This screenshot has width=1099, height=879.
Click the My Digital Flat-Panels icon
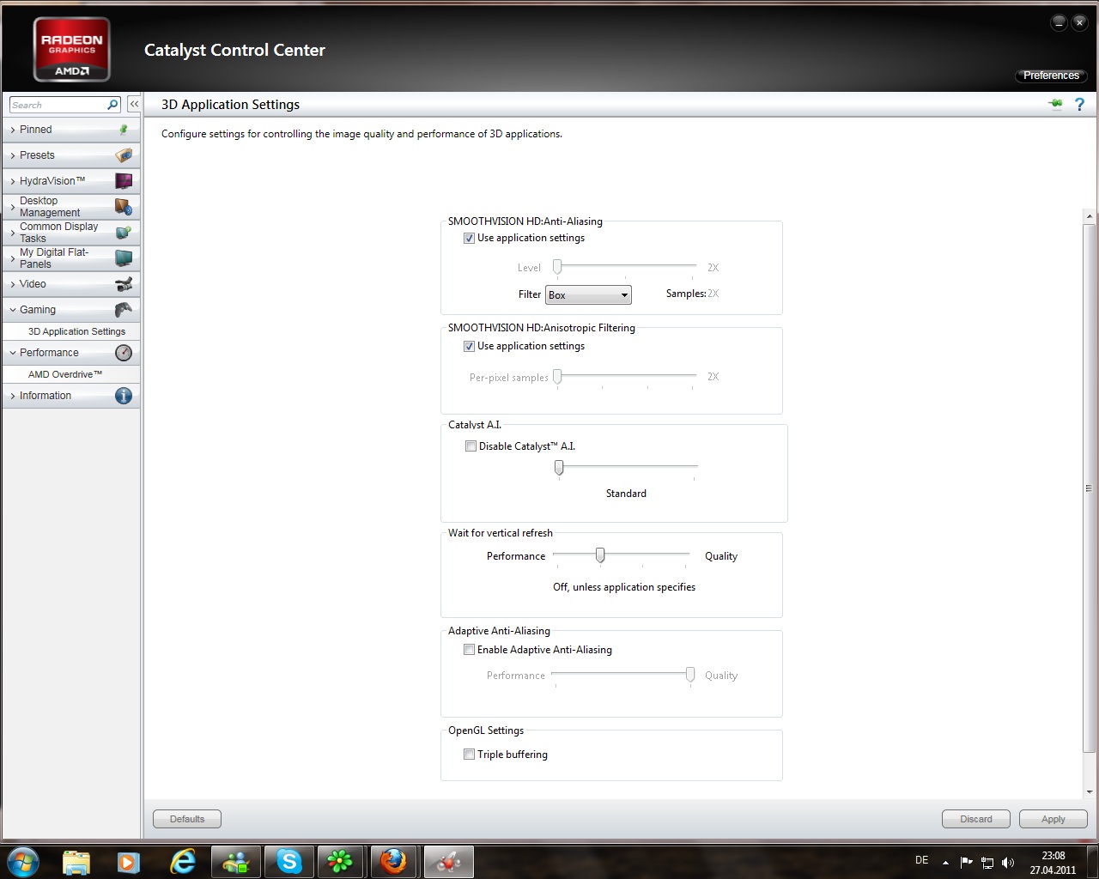pos(124,258)
